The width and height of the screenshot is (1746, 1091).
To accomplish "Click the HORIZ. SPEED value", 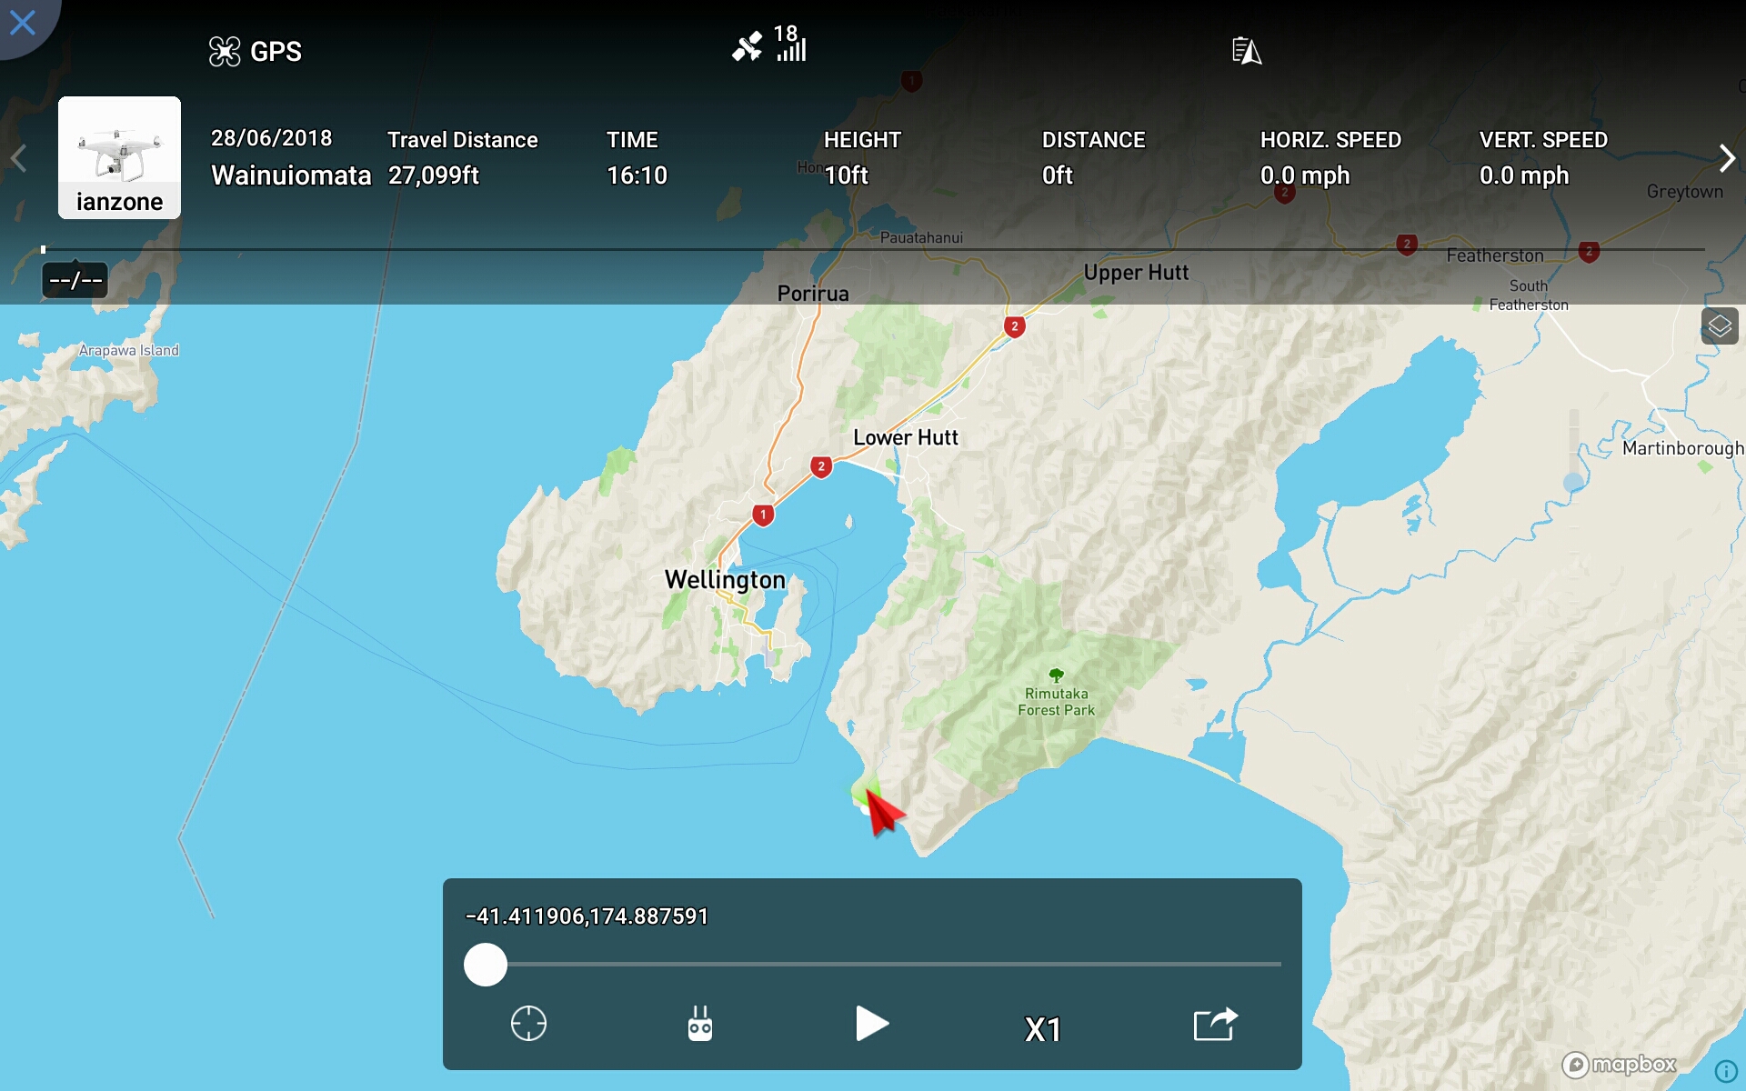I will [x=1305, y=175].
